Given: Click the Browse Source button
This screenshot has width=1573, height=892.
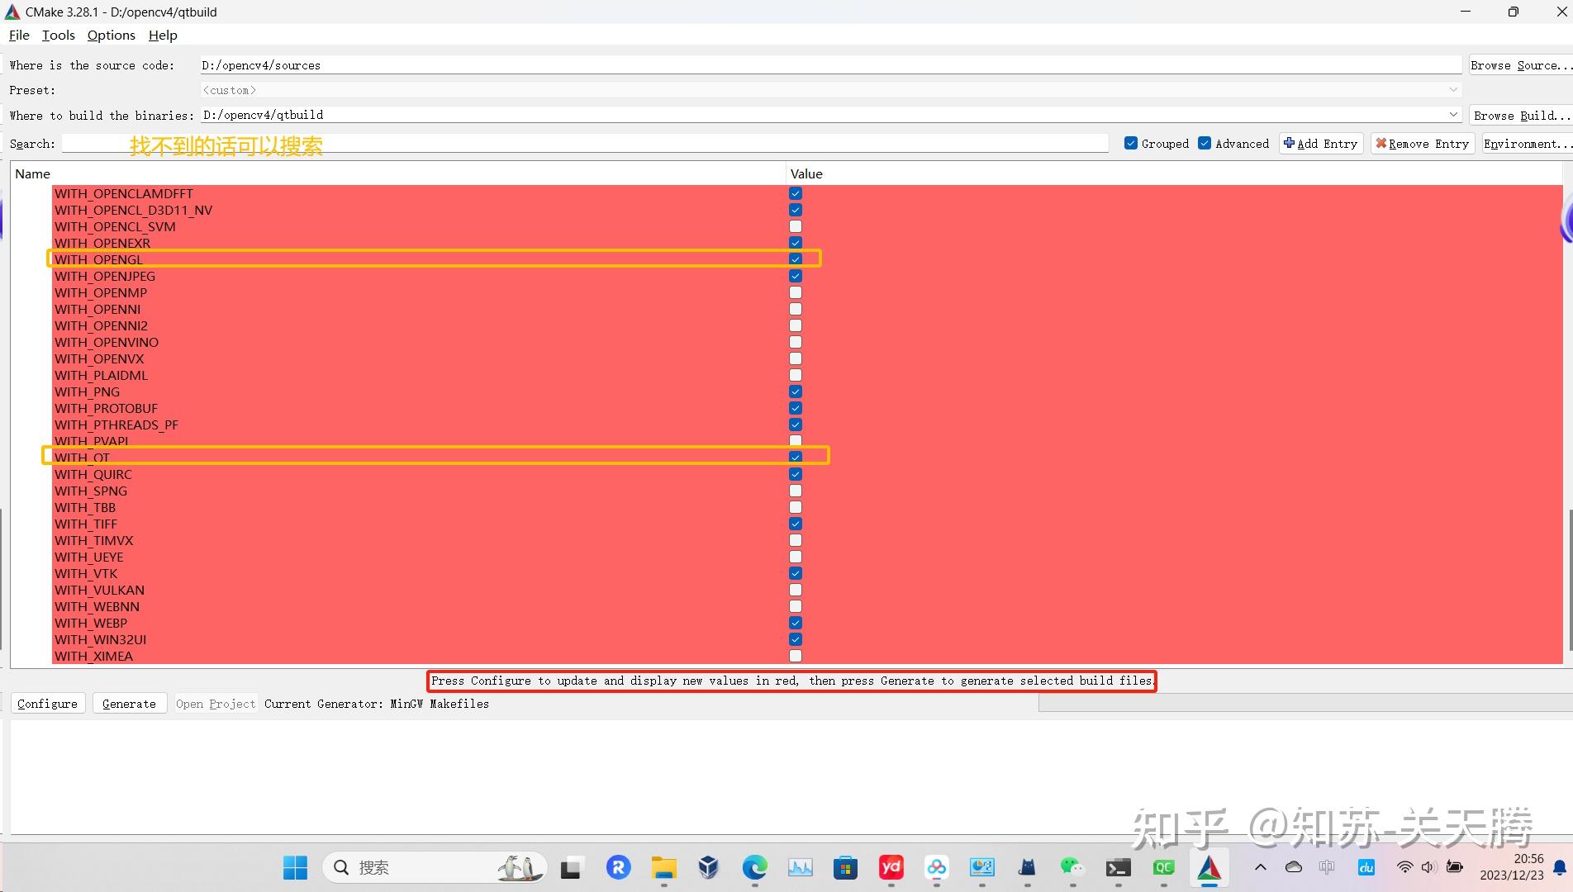Looking at the screenshot, I should (x=1521, y=64).
